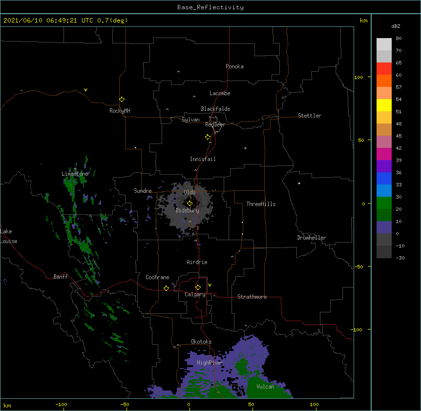421x411 pixels.
Task: Click the yellow diamond marker near RockyMH
Action: coord(122,100)
